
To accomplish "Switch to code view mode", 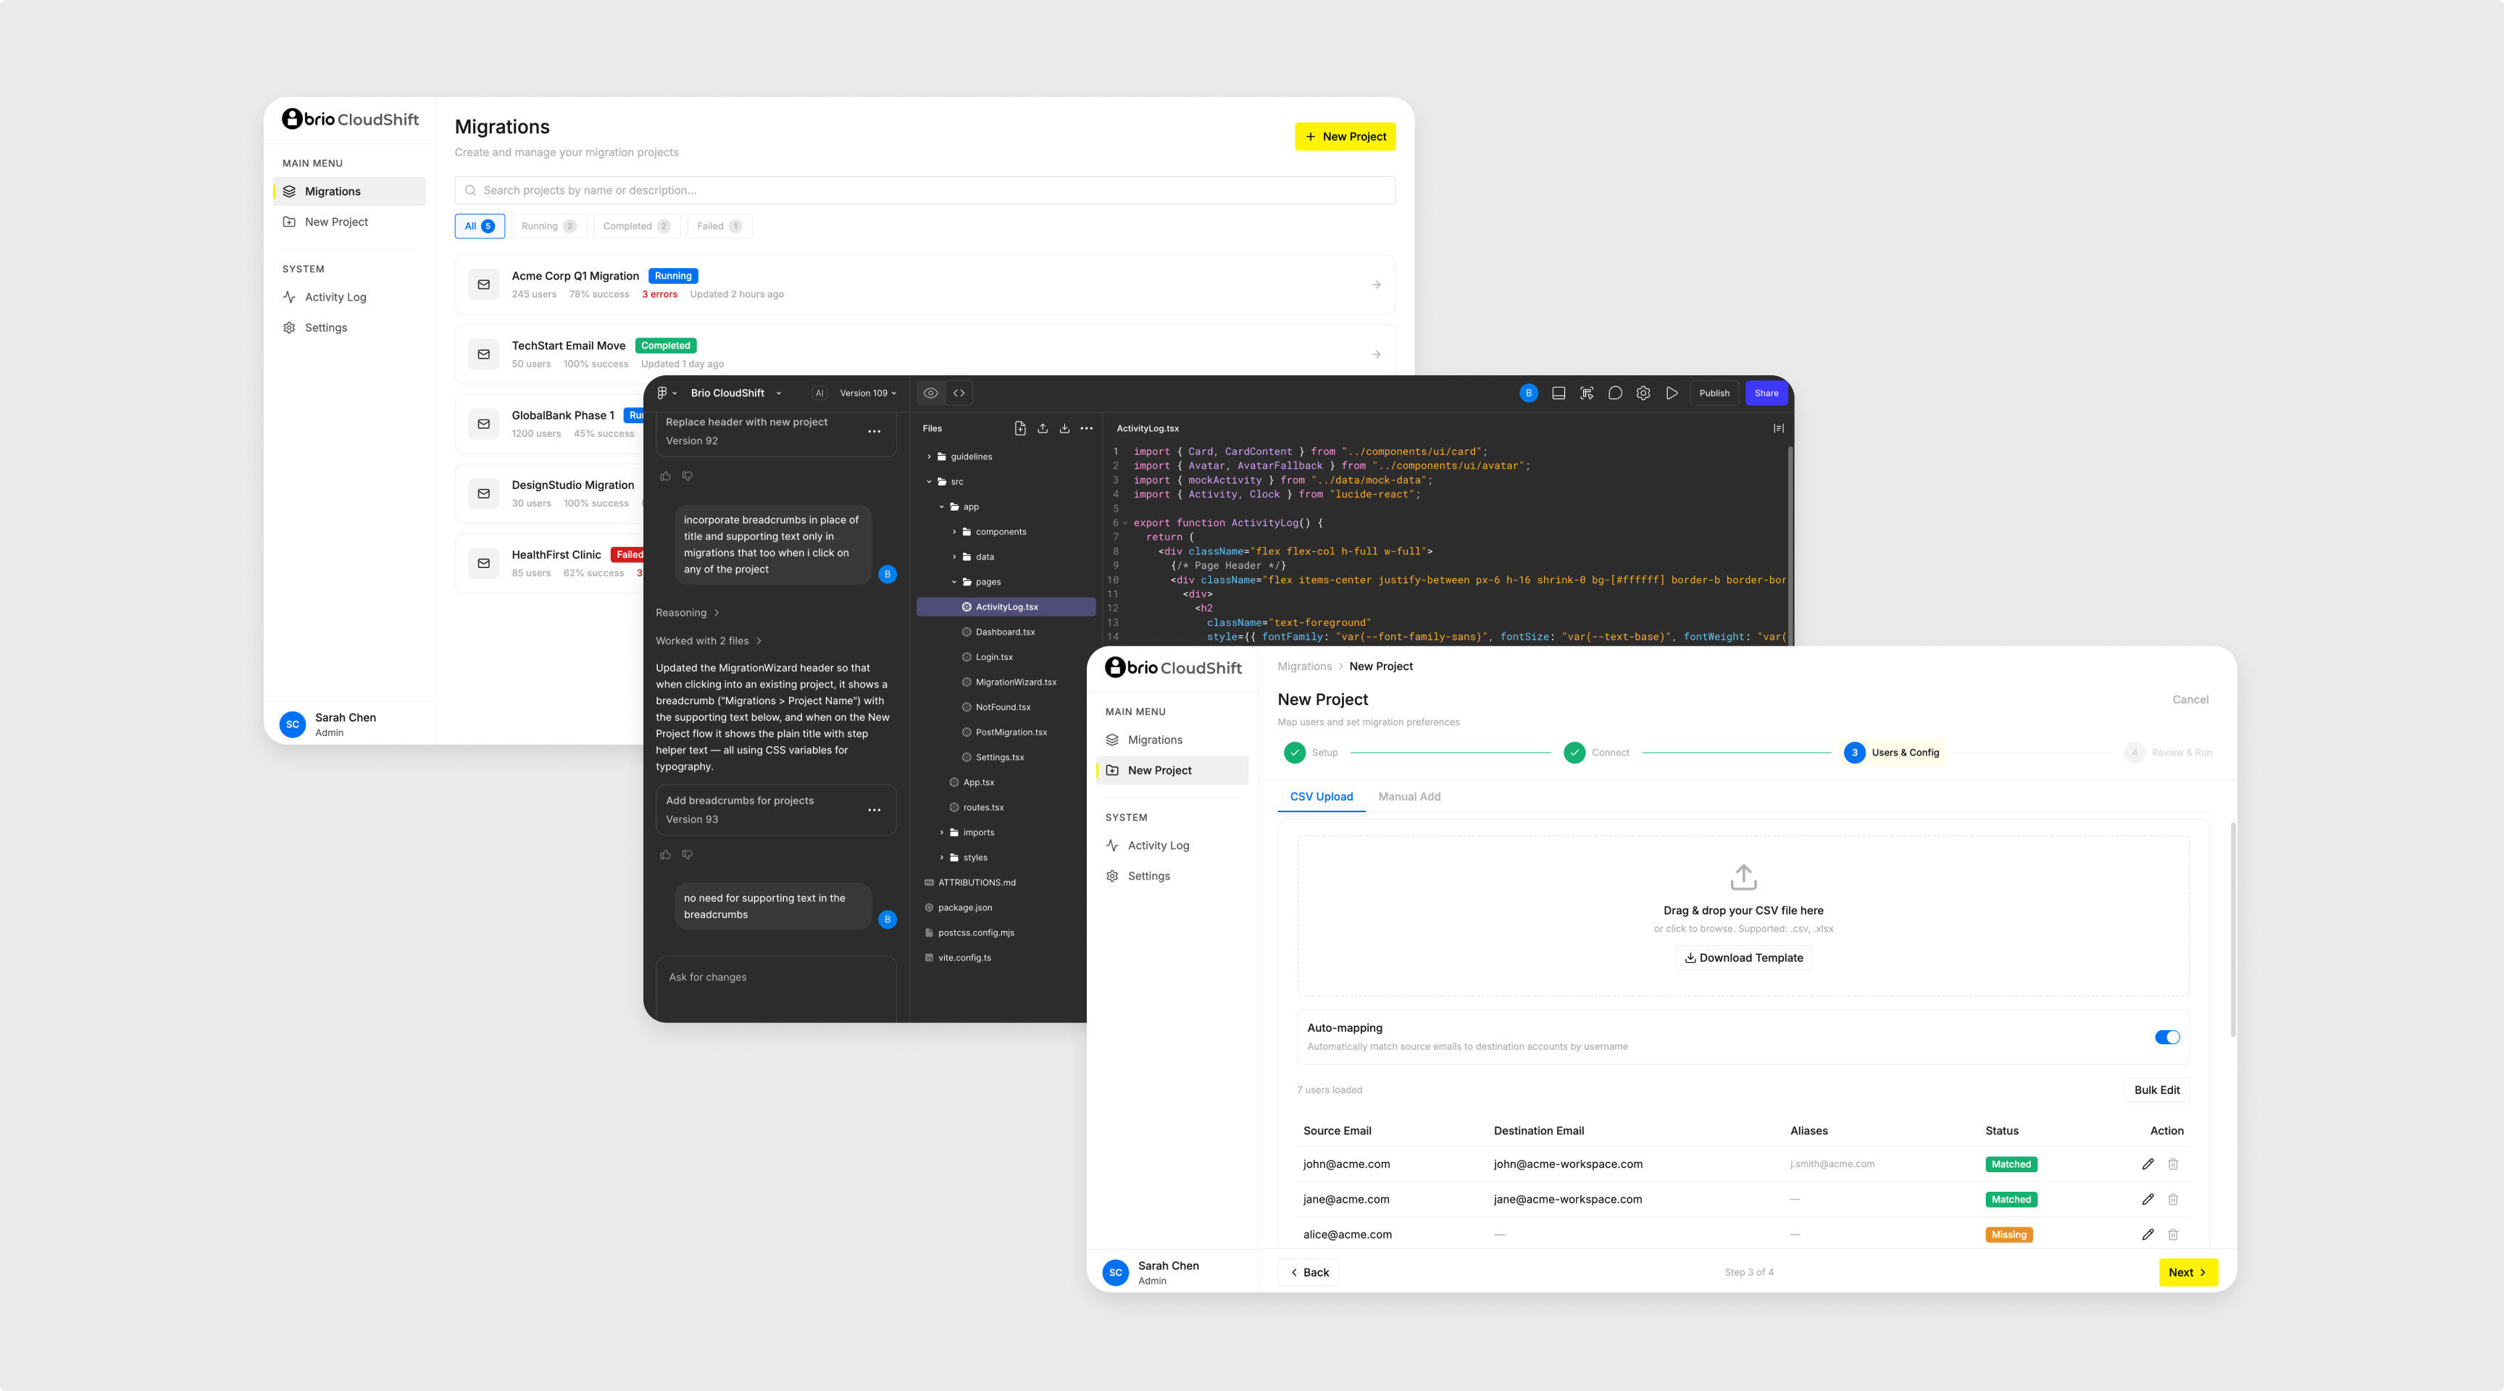I will 959,393.
